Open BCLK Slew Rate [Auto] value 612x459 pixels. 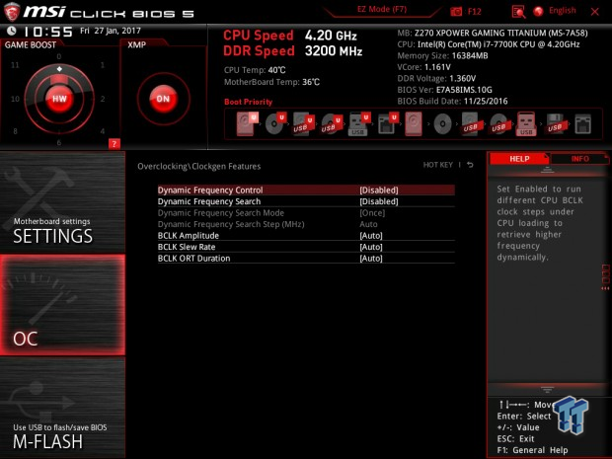pyautogui.click(x=371, y=247)
